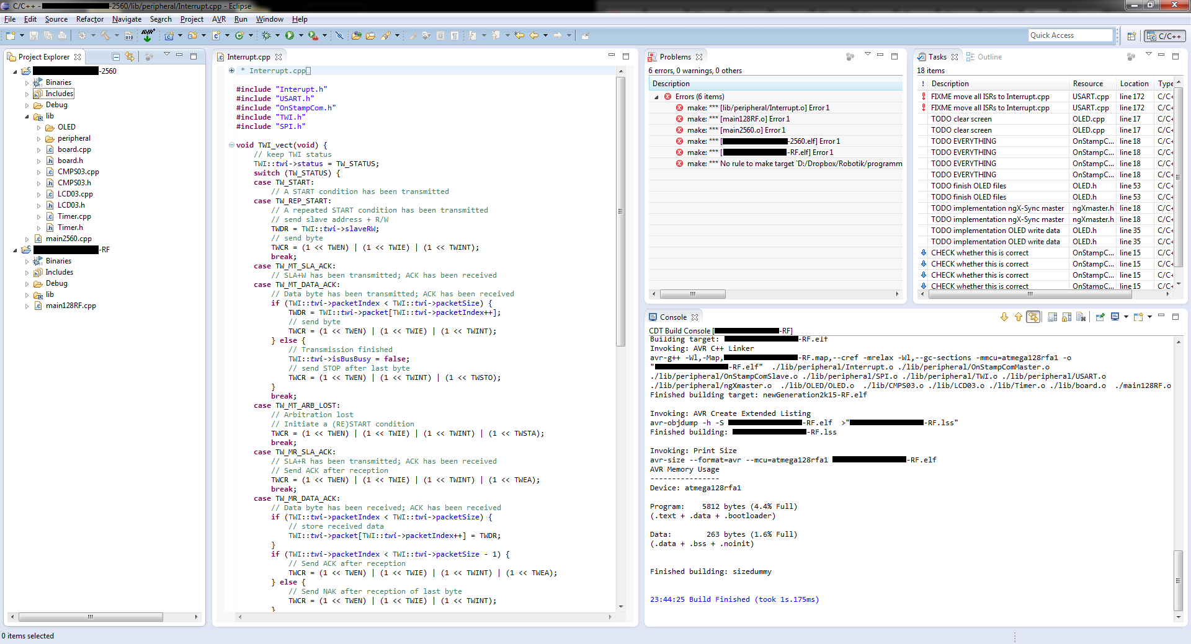This screenshot has width=1191, height=644.
Task: Click the editor vertical scrollbar thumb
Action: tap(620, 211)
